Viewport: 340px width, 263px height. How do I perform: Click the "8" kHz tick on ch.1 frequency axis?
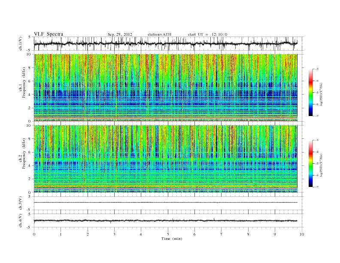pos(30,68)
